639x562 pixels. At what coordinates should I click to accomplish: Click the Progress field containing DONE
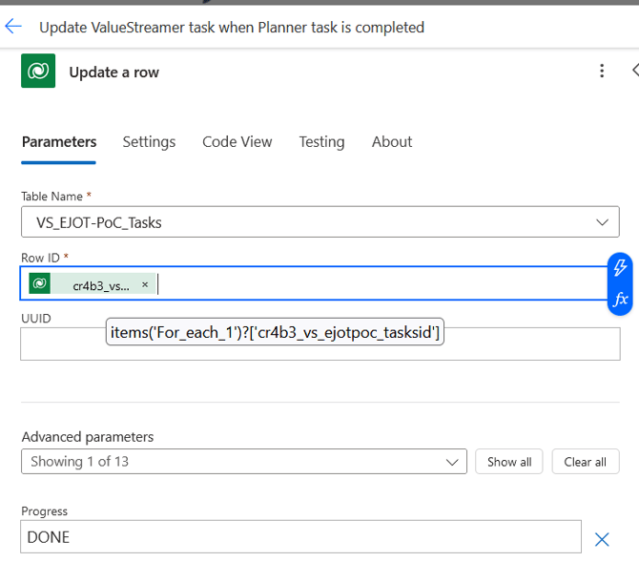pyautogui.click(x=300, y=537)
